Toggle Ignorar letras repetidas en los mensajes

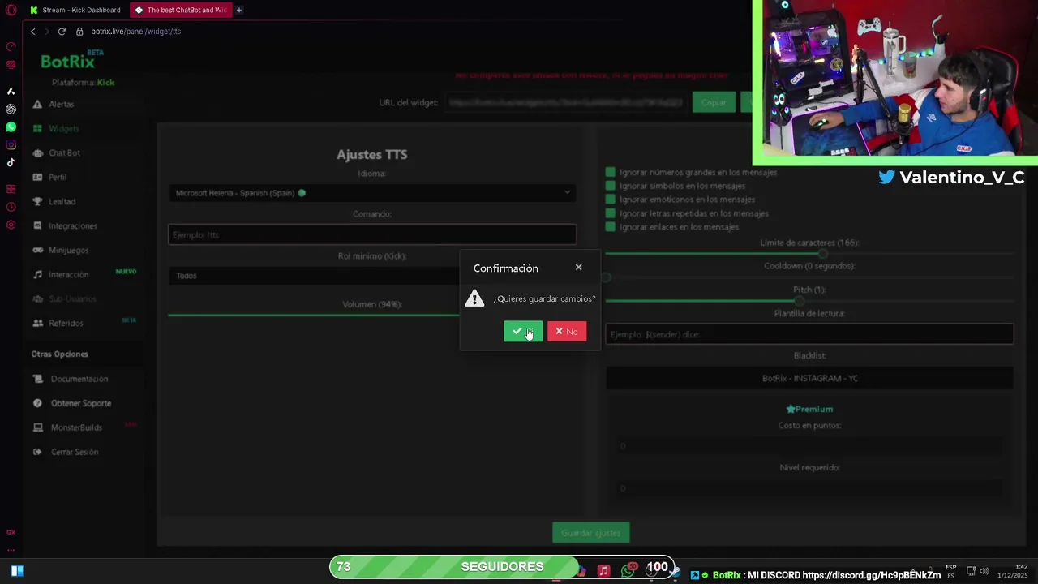tap(611, 213)
